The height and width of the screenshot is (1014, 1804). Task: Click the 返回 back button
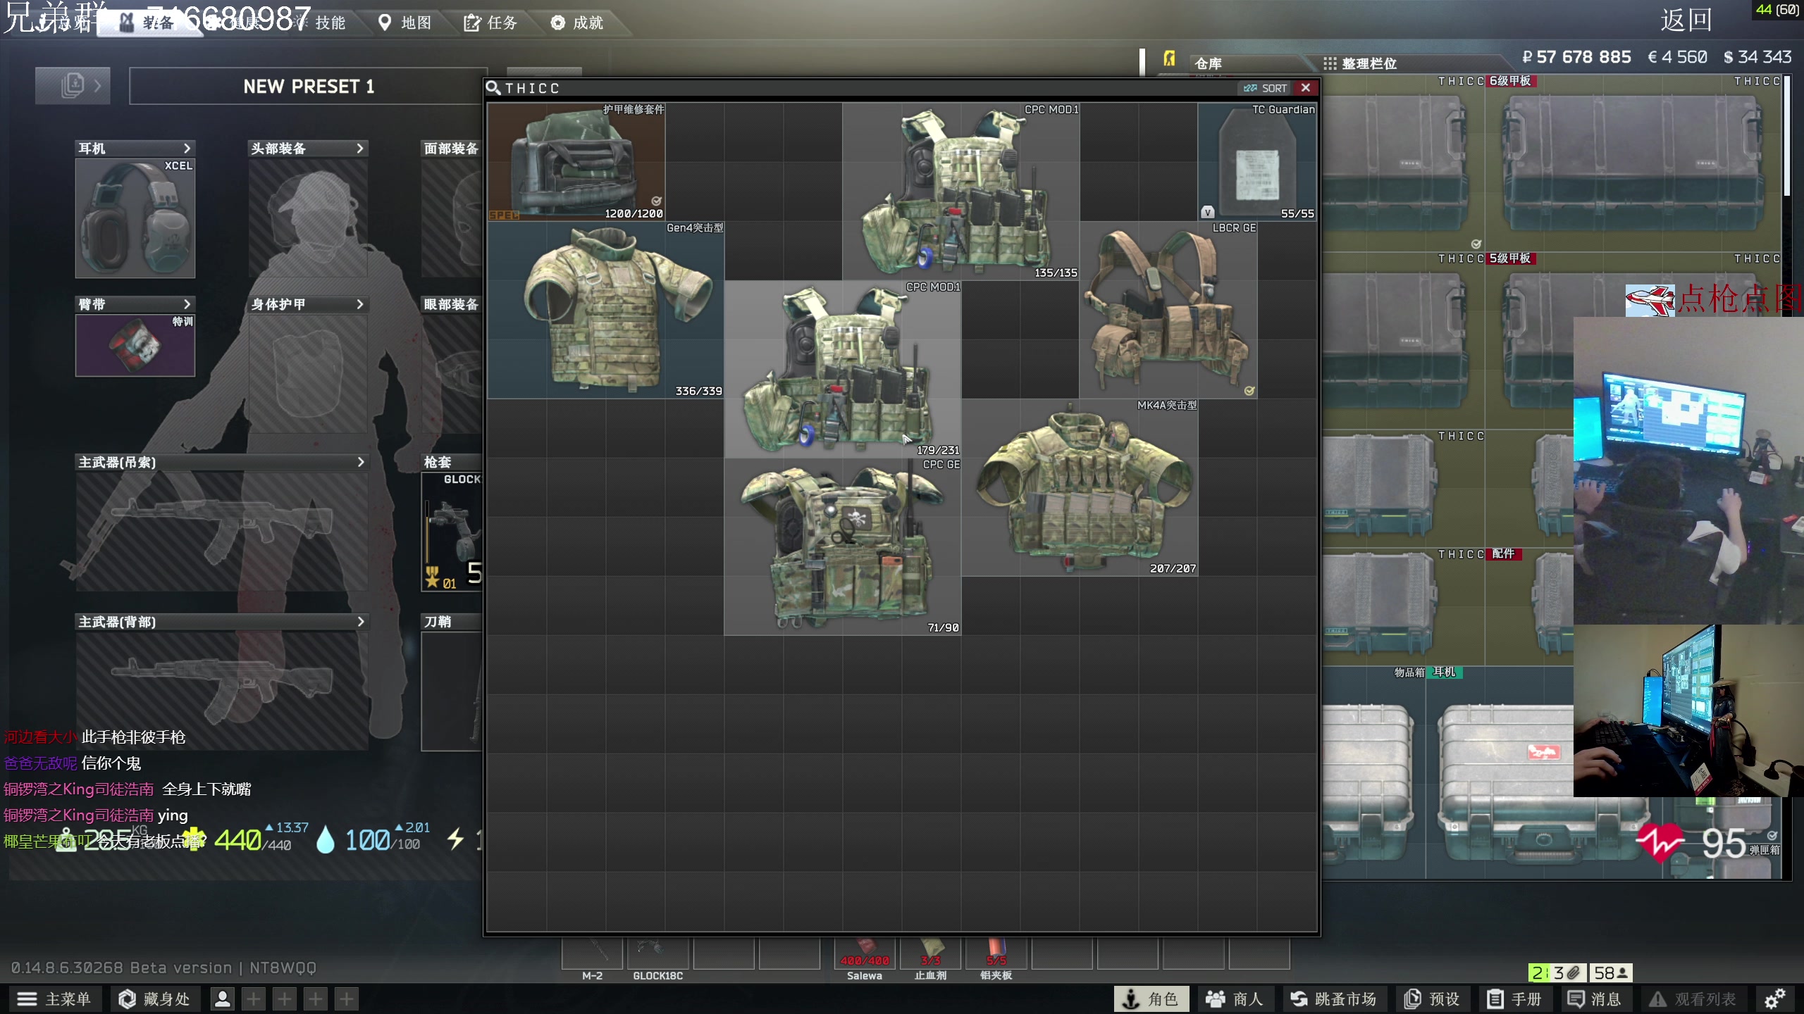coord(1686,20)
